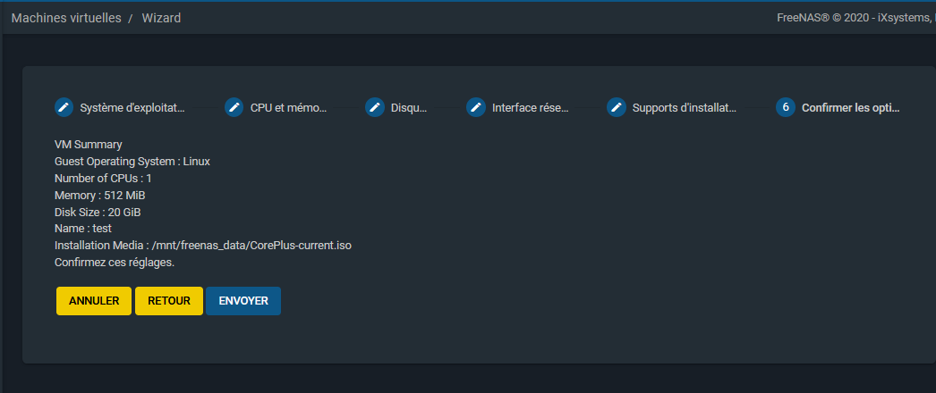Click the VM Summary heading text
The image size is (936, 393).
click(89, 144)
